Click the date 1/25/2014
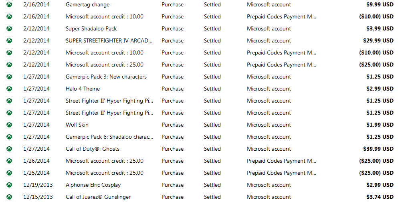The width and height of the screenshot is (400, 202). point(36,173)
